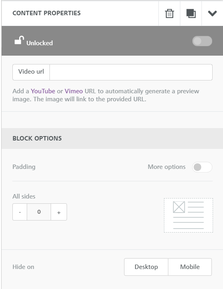Decrease All sides padding with minus

(20, 212)
